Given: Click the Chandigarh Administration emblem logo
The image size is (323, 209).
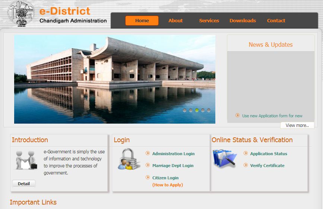Looking at the screenshot, I should pos(21,14).
